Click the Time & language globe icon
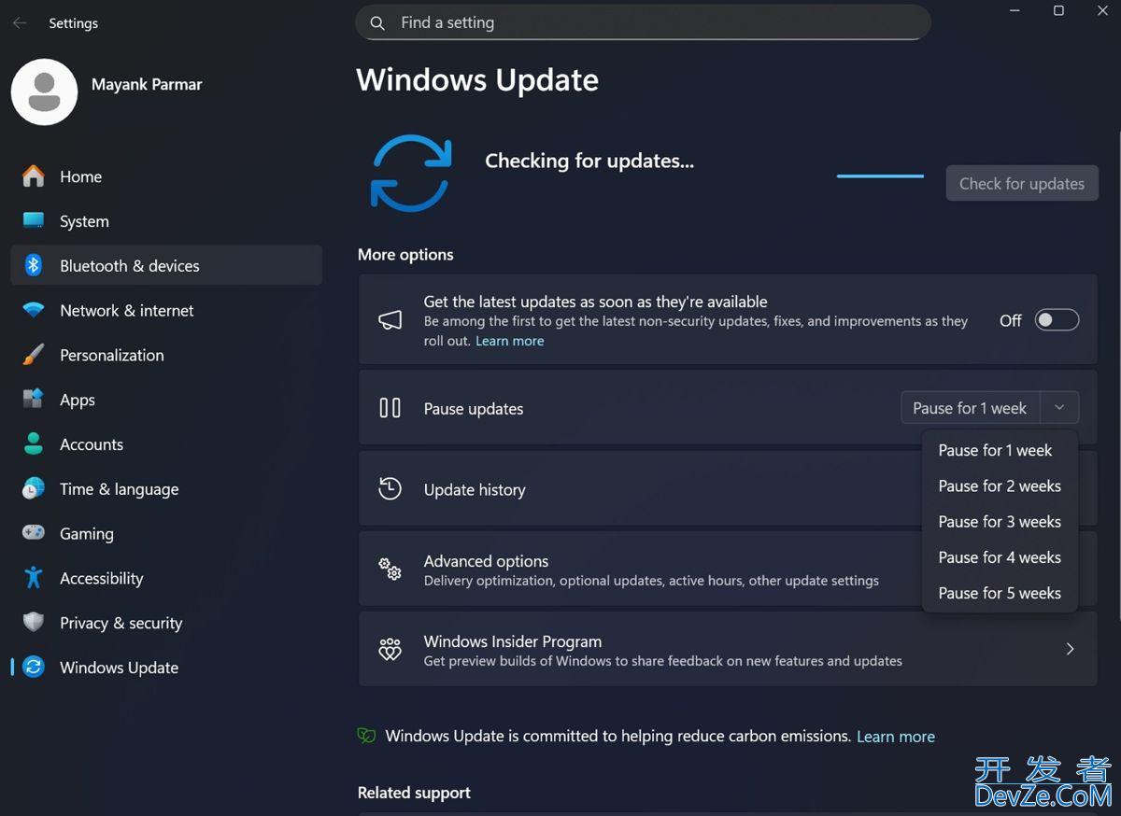1121x816 pixels. 34,489
